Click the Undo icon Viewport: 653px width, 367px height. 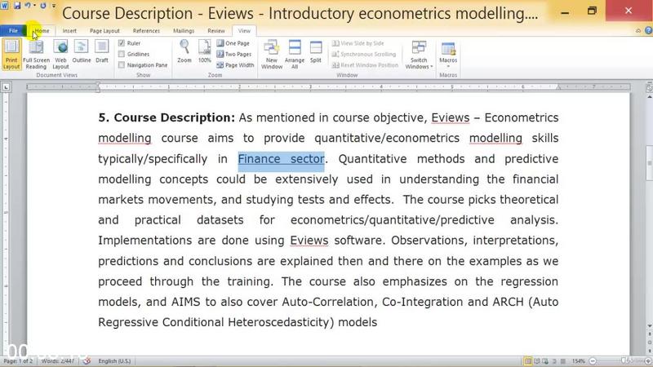click(28, 6)
